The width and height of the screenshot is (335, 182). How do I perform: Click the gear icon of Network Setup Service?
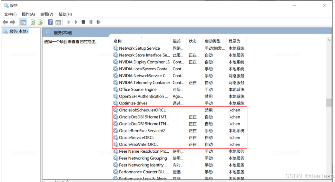116,48
